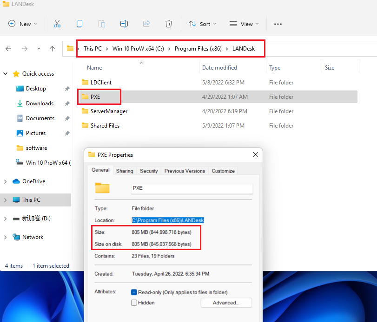Go up one folder level arrow
This screenshot has width=377, height=322.
coord(53,49)
